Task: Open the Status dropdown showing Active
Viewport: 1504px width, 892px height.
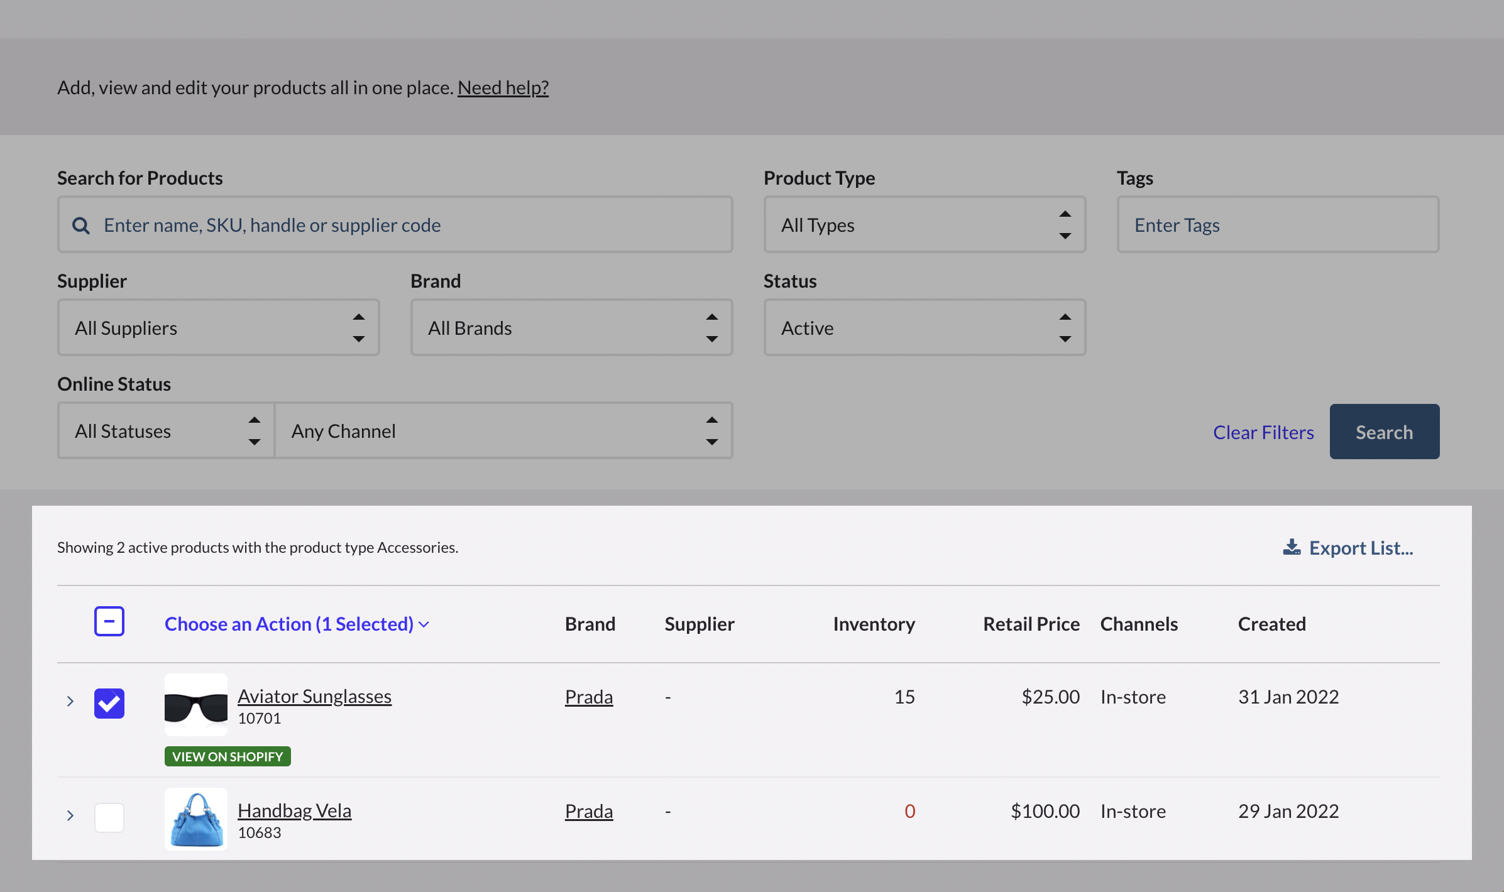Action: [x=925, y=327]
